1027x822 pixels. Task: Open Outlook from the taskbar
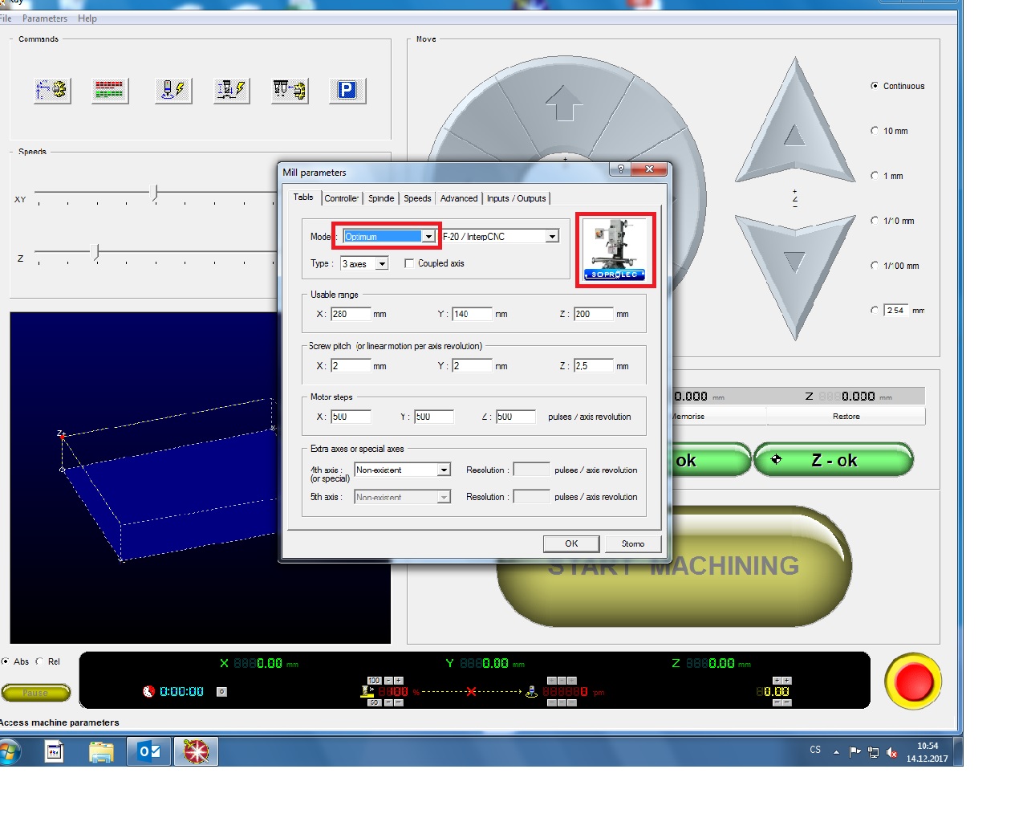pyautogui.click(x=149, y=751)
